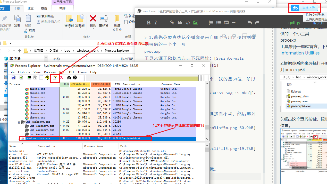Click binoculars Find Handle icon
Screen dimensions: 327x184
point(69,78)
